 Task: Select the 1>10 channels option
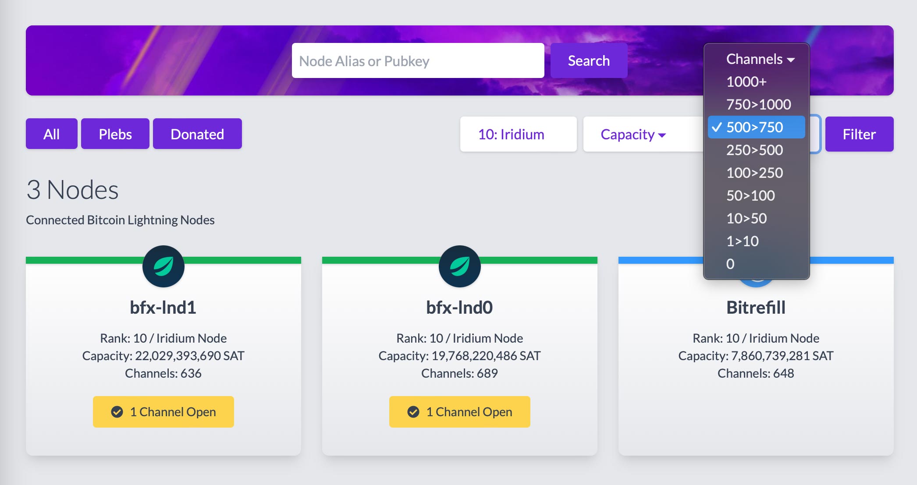743,241
